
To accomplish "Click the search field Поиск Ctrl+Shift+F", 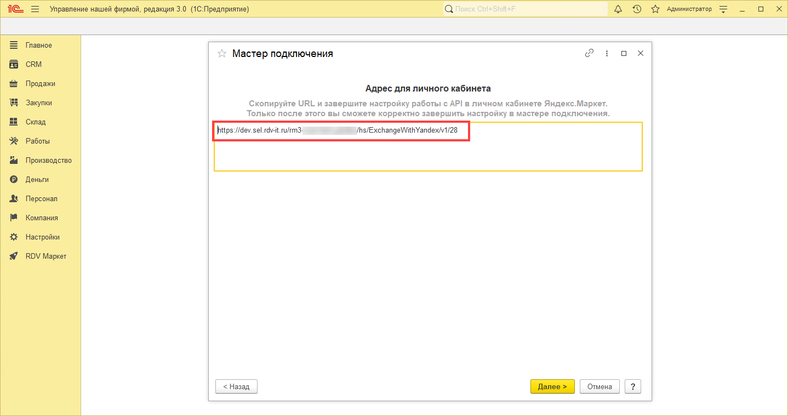I will click(526, 9).
